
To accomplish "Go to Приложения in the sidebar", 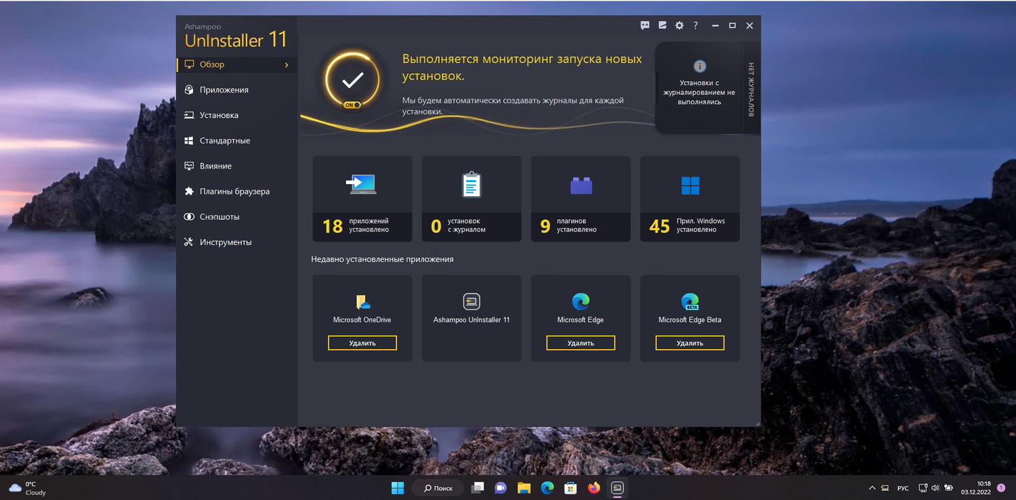I will point(236,90).
